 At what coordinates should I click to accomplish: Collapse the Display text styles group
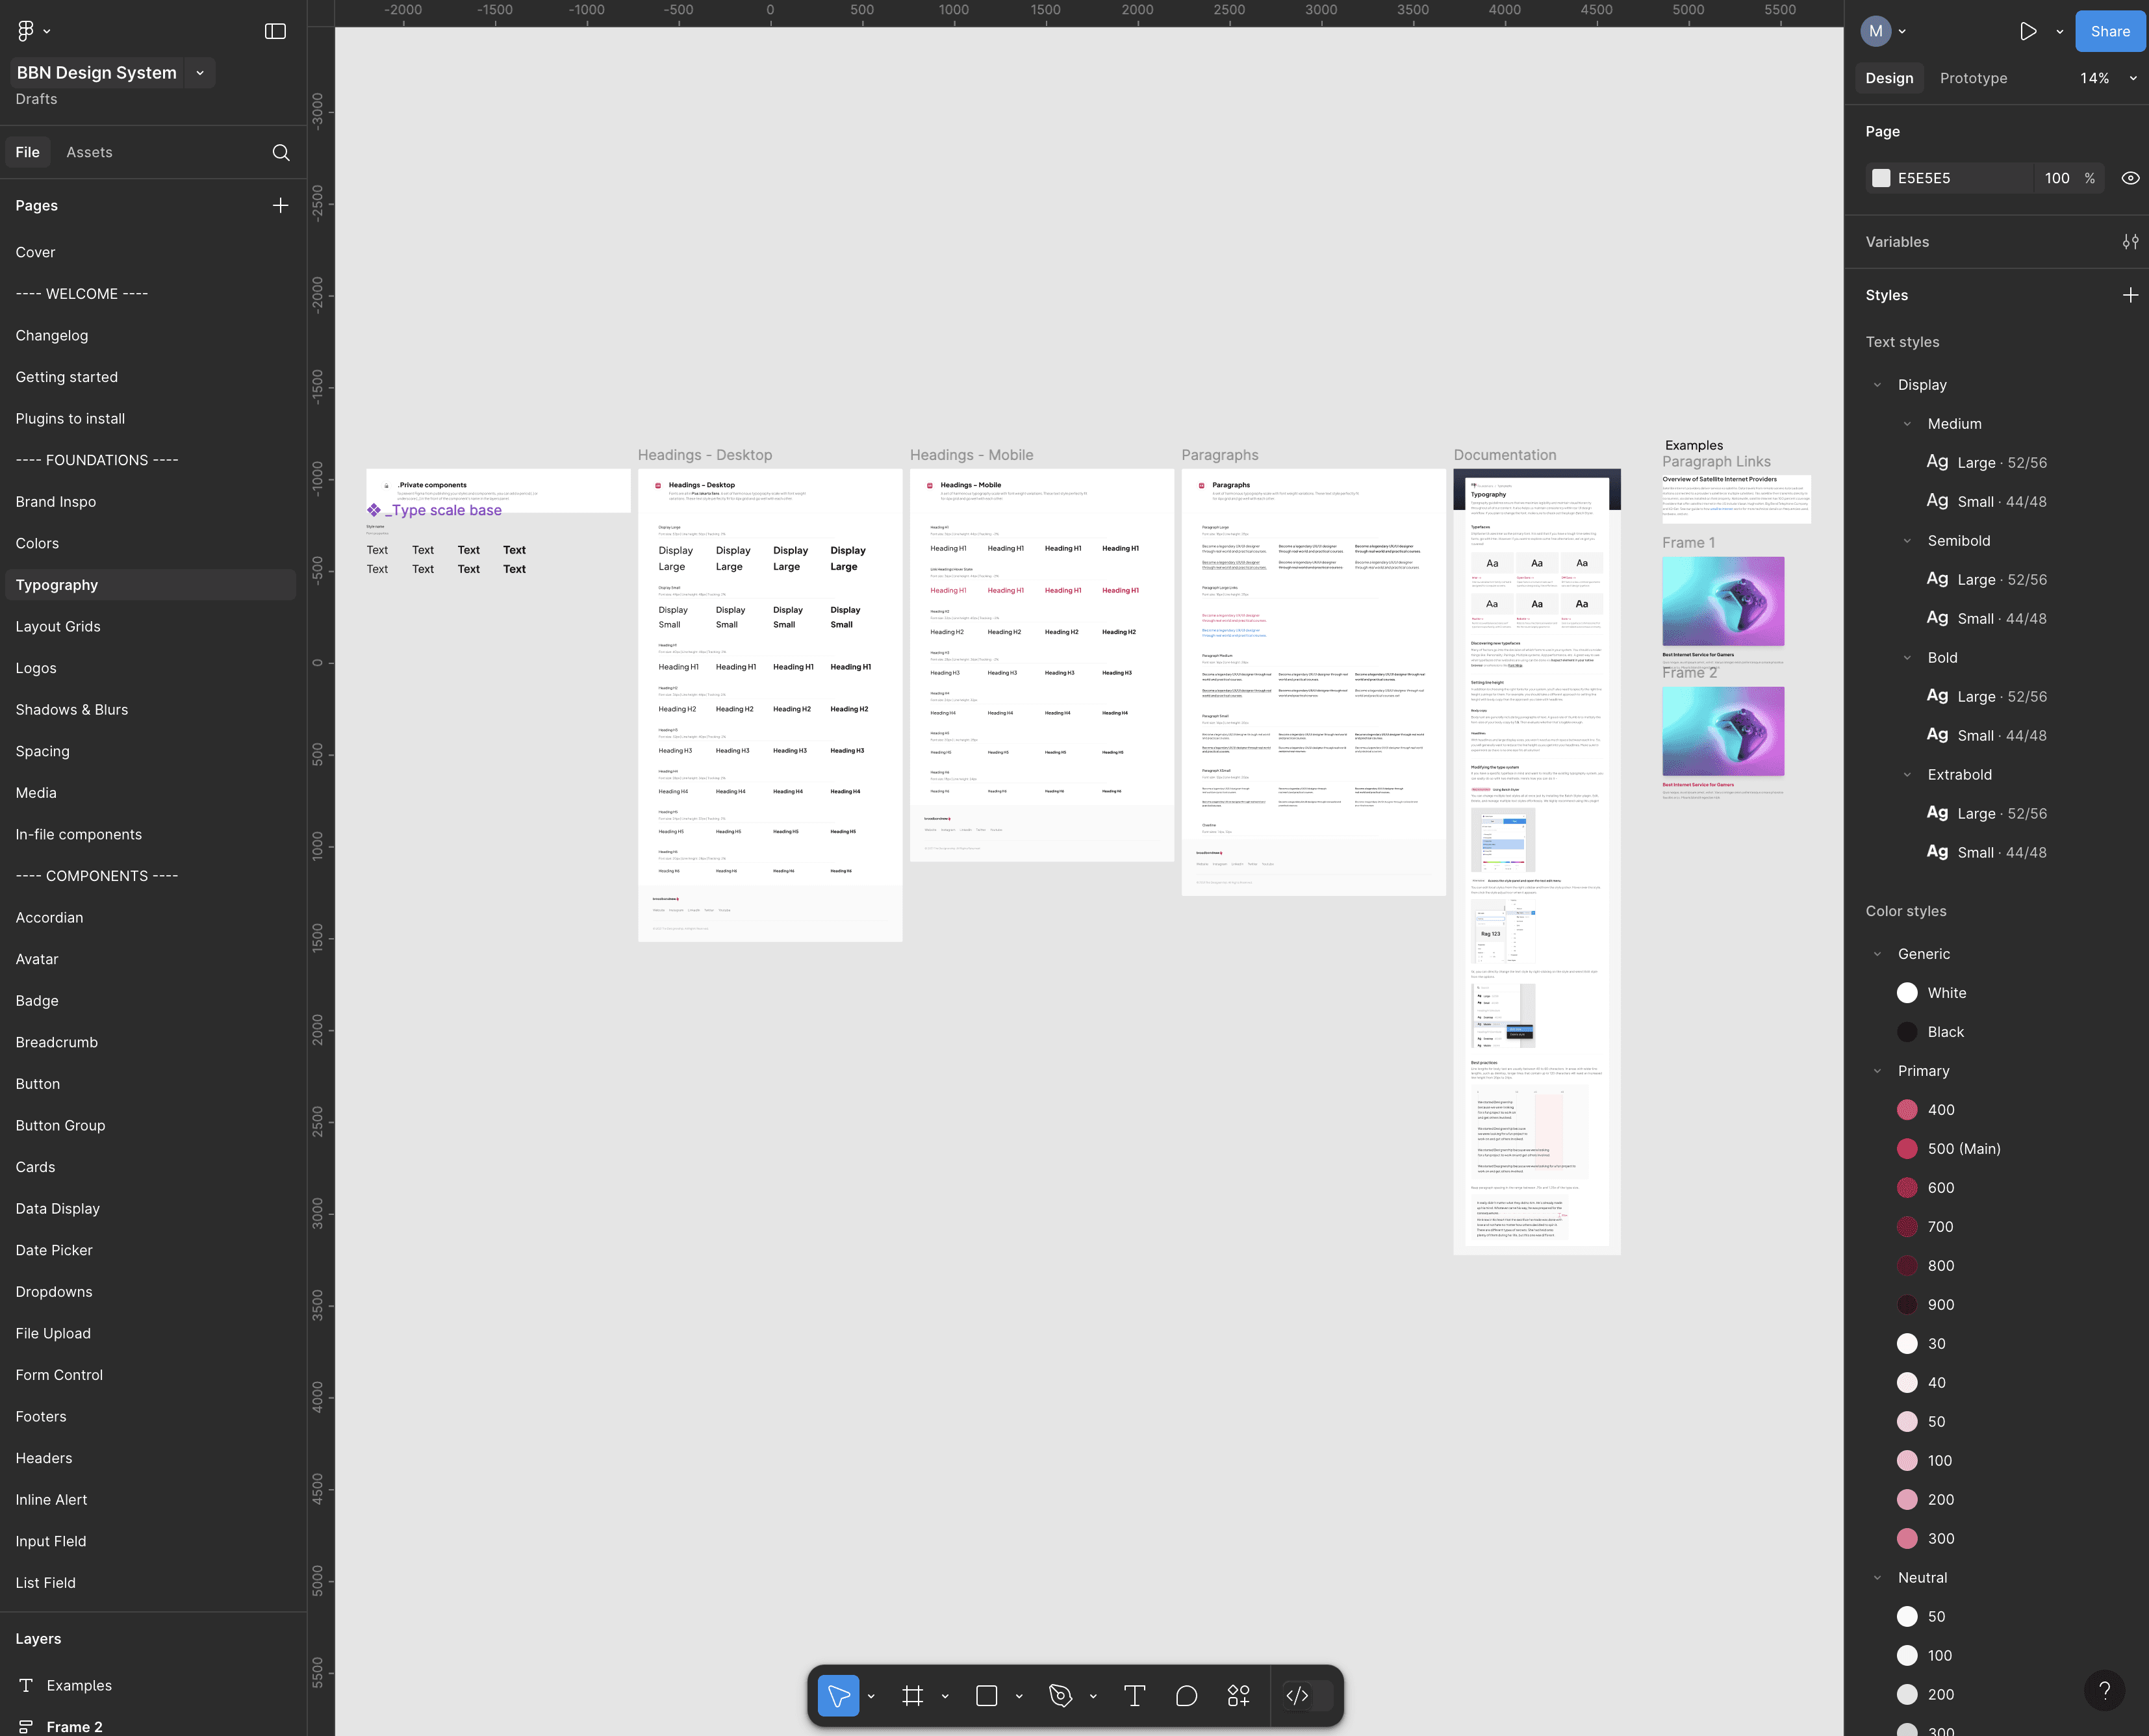1877,385
